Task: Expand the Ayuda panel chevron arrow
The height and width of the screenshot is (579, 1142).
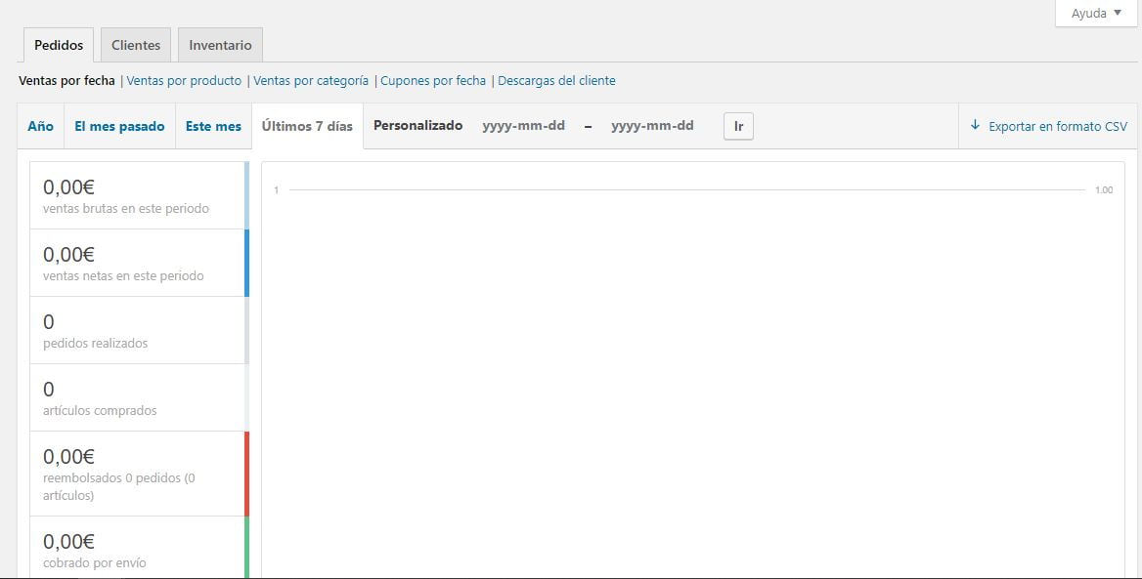Action: (1118, 13)
